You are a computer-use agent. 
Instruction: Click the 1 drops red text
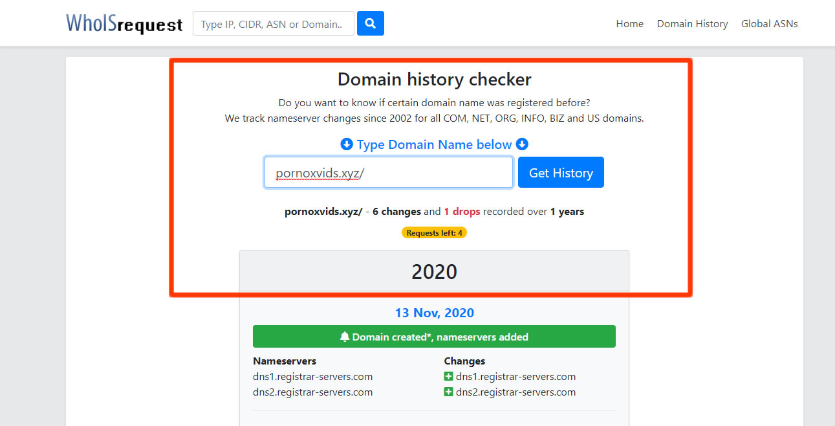click(x=462, y=211)
